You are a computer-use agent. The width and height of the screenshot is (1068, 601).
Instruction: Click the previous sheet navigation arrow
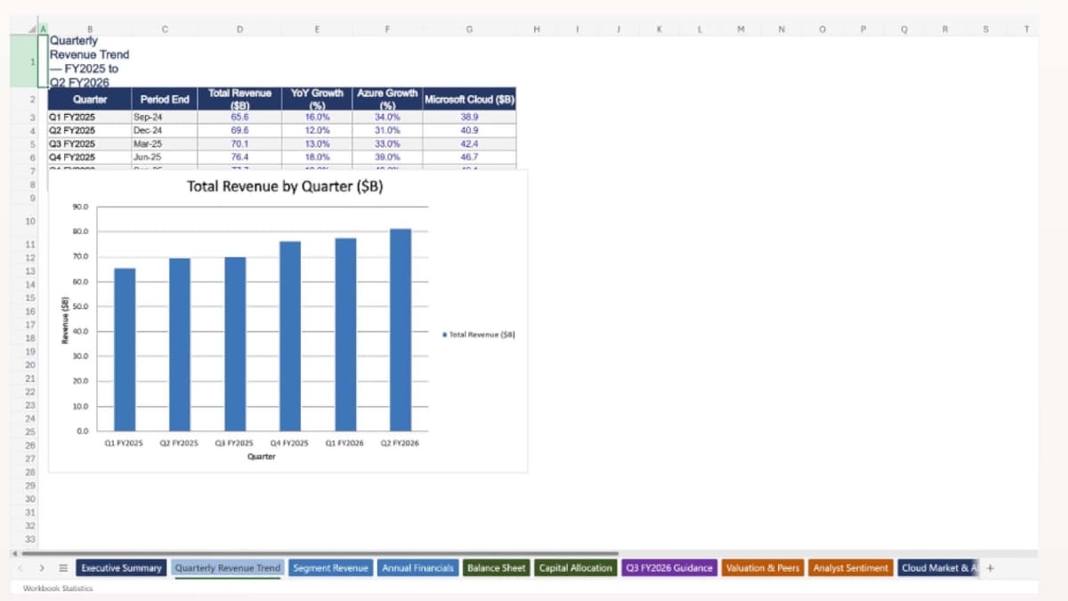22,568
